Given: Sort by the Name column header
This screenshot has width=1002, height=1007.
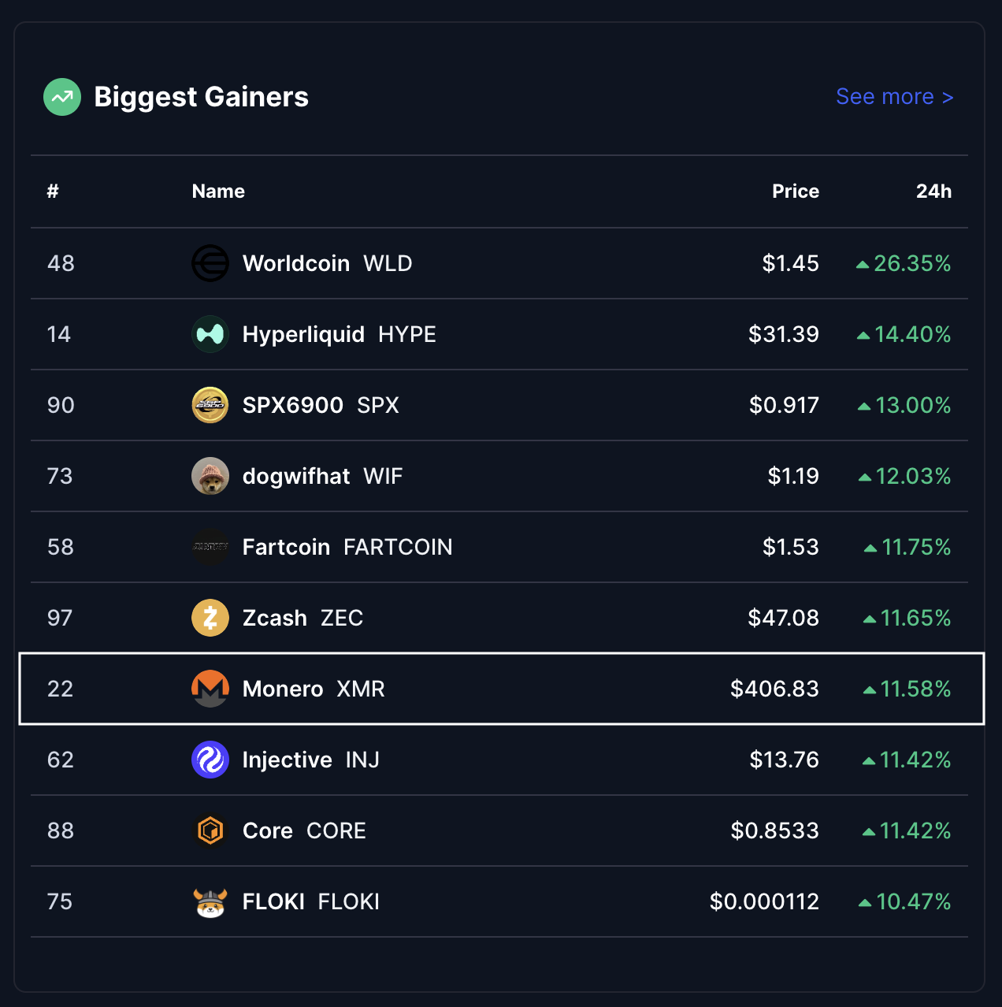Looking at the screenshot, I should coord(218,191).
